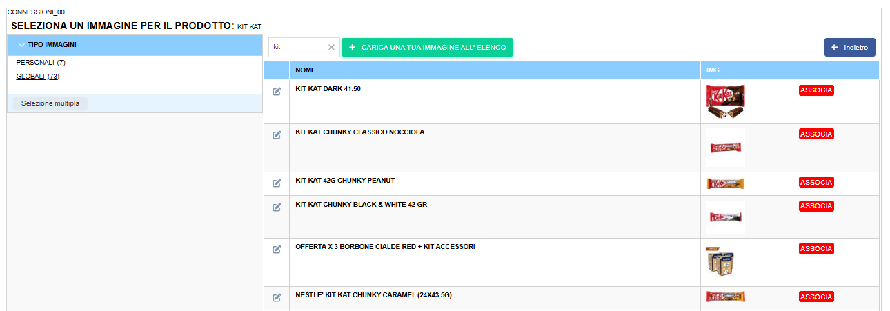Collapse the TIPO IMMAGINI panel chevron

pos(21,45)
